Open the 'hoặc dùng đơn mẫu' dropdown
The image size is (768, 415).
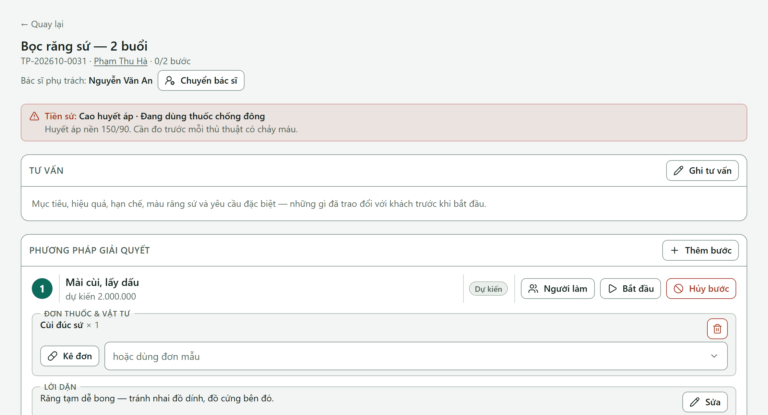tap(416, 356)
